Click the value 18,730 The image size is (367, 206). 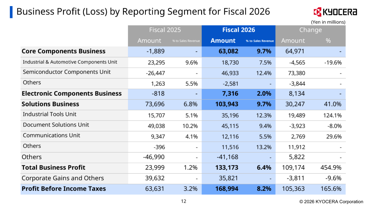pos(230,63)
